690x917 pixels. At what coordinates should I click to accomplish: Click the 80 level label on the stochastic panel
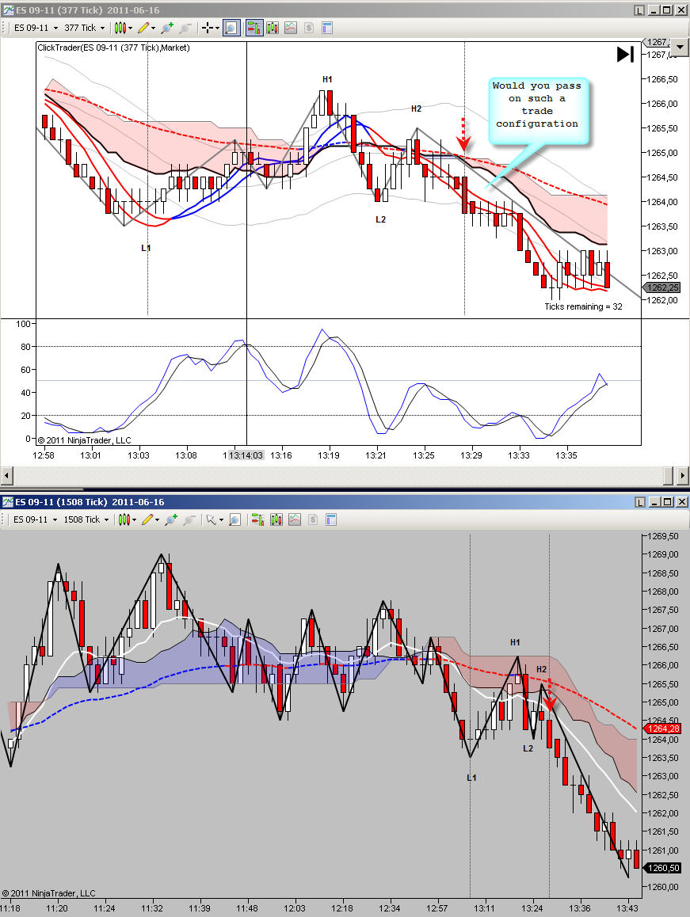[25, 346]
